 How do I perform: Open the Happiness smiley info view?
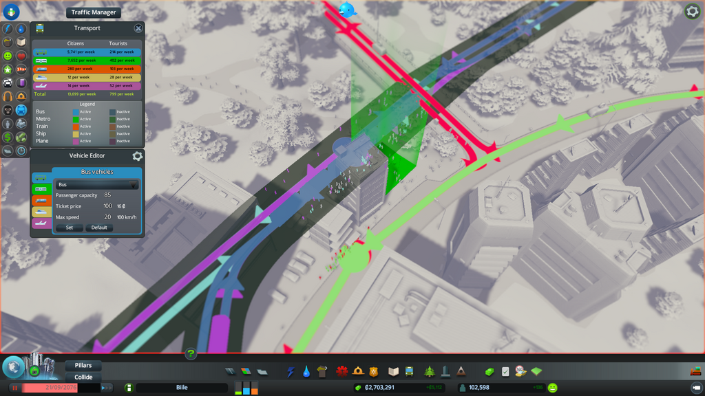[8, 56]
